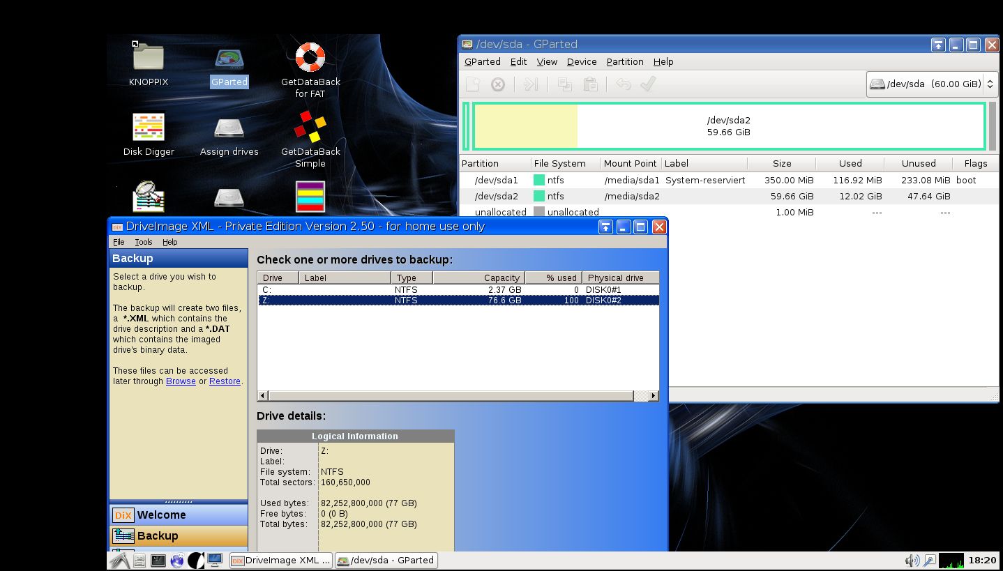
Task: Click Physical drive column header
Action: [621, 277]
